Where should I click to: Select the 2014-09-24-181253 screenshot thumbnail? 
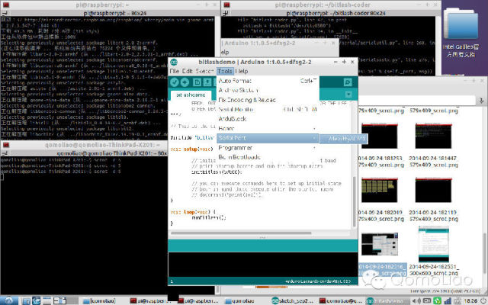tap(380, 136)
